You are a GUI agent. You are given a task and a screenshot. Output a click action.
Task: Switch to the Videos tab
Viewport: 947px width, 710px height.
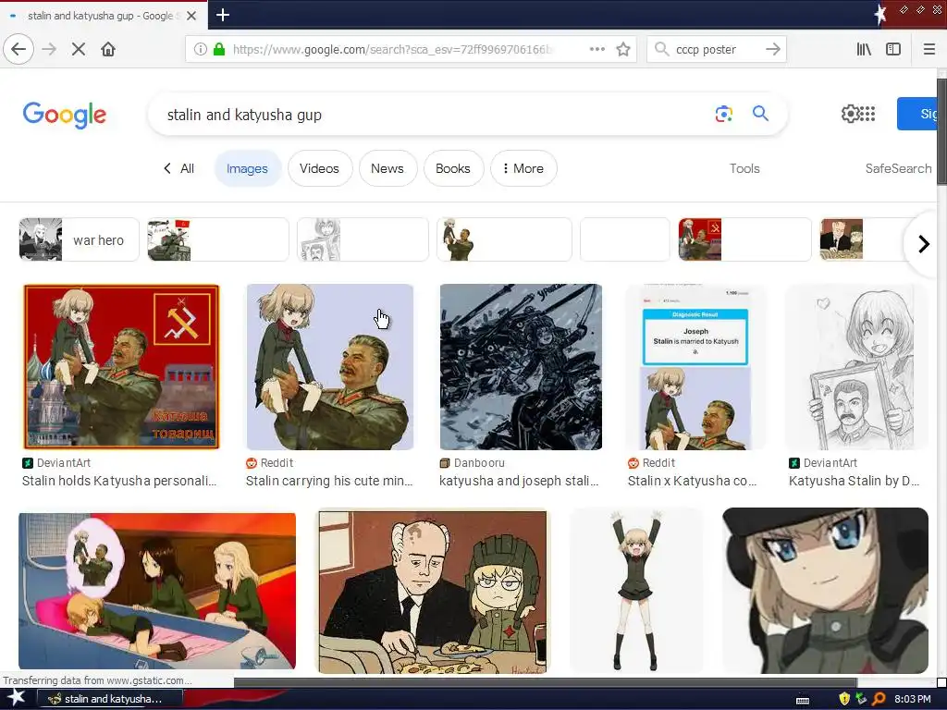319,168
